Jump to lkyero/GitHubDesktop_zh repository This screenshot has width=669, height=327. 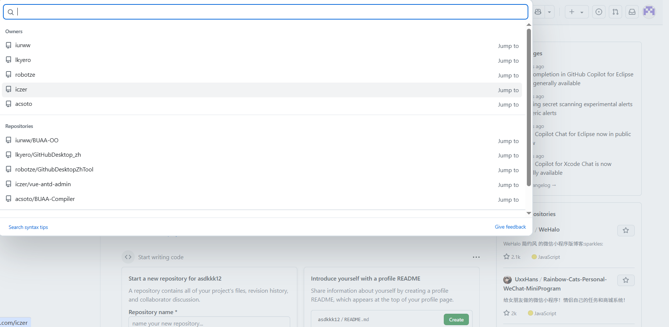click(x=262, y=155)
